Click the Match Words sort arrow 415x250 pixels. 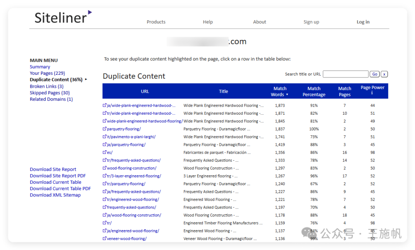287,94
